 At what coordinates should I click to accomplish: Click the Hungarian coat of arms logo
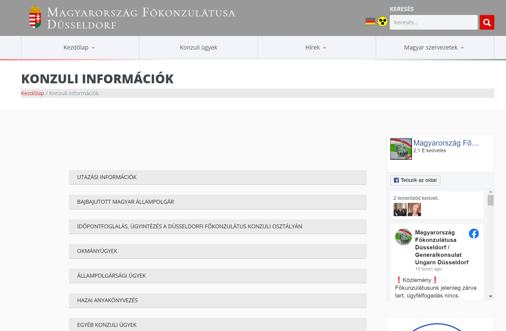[35, 17]
